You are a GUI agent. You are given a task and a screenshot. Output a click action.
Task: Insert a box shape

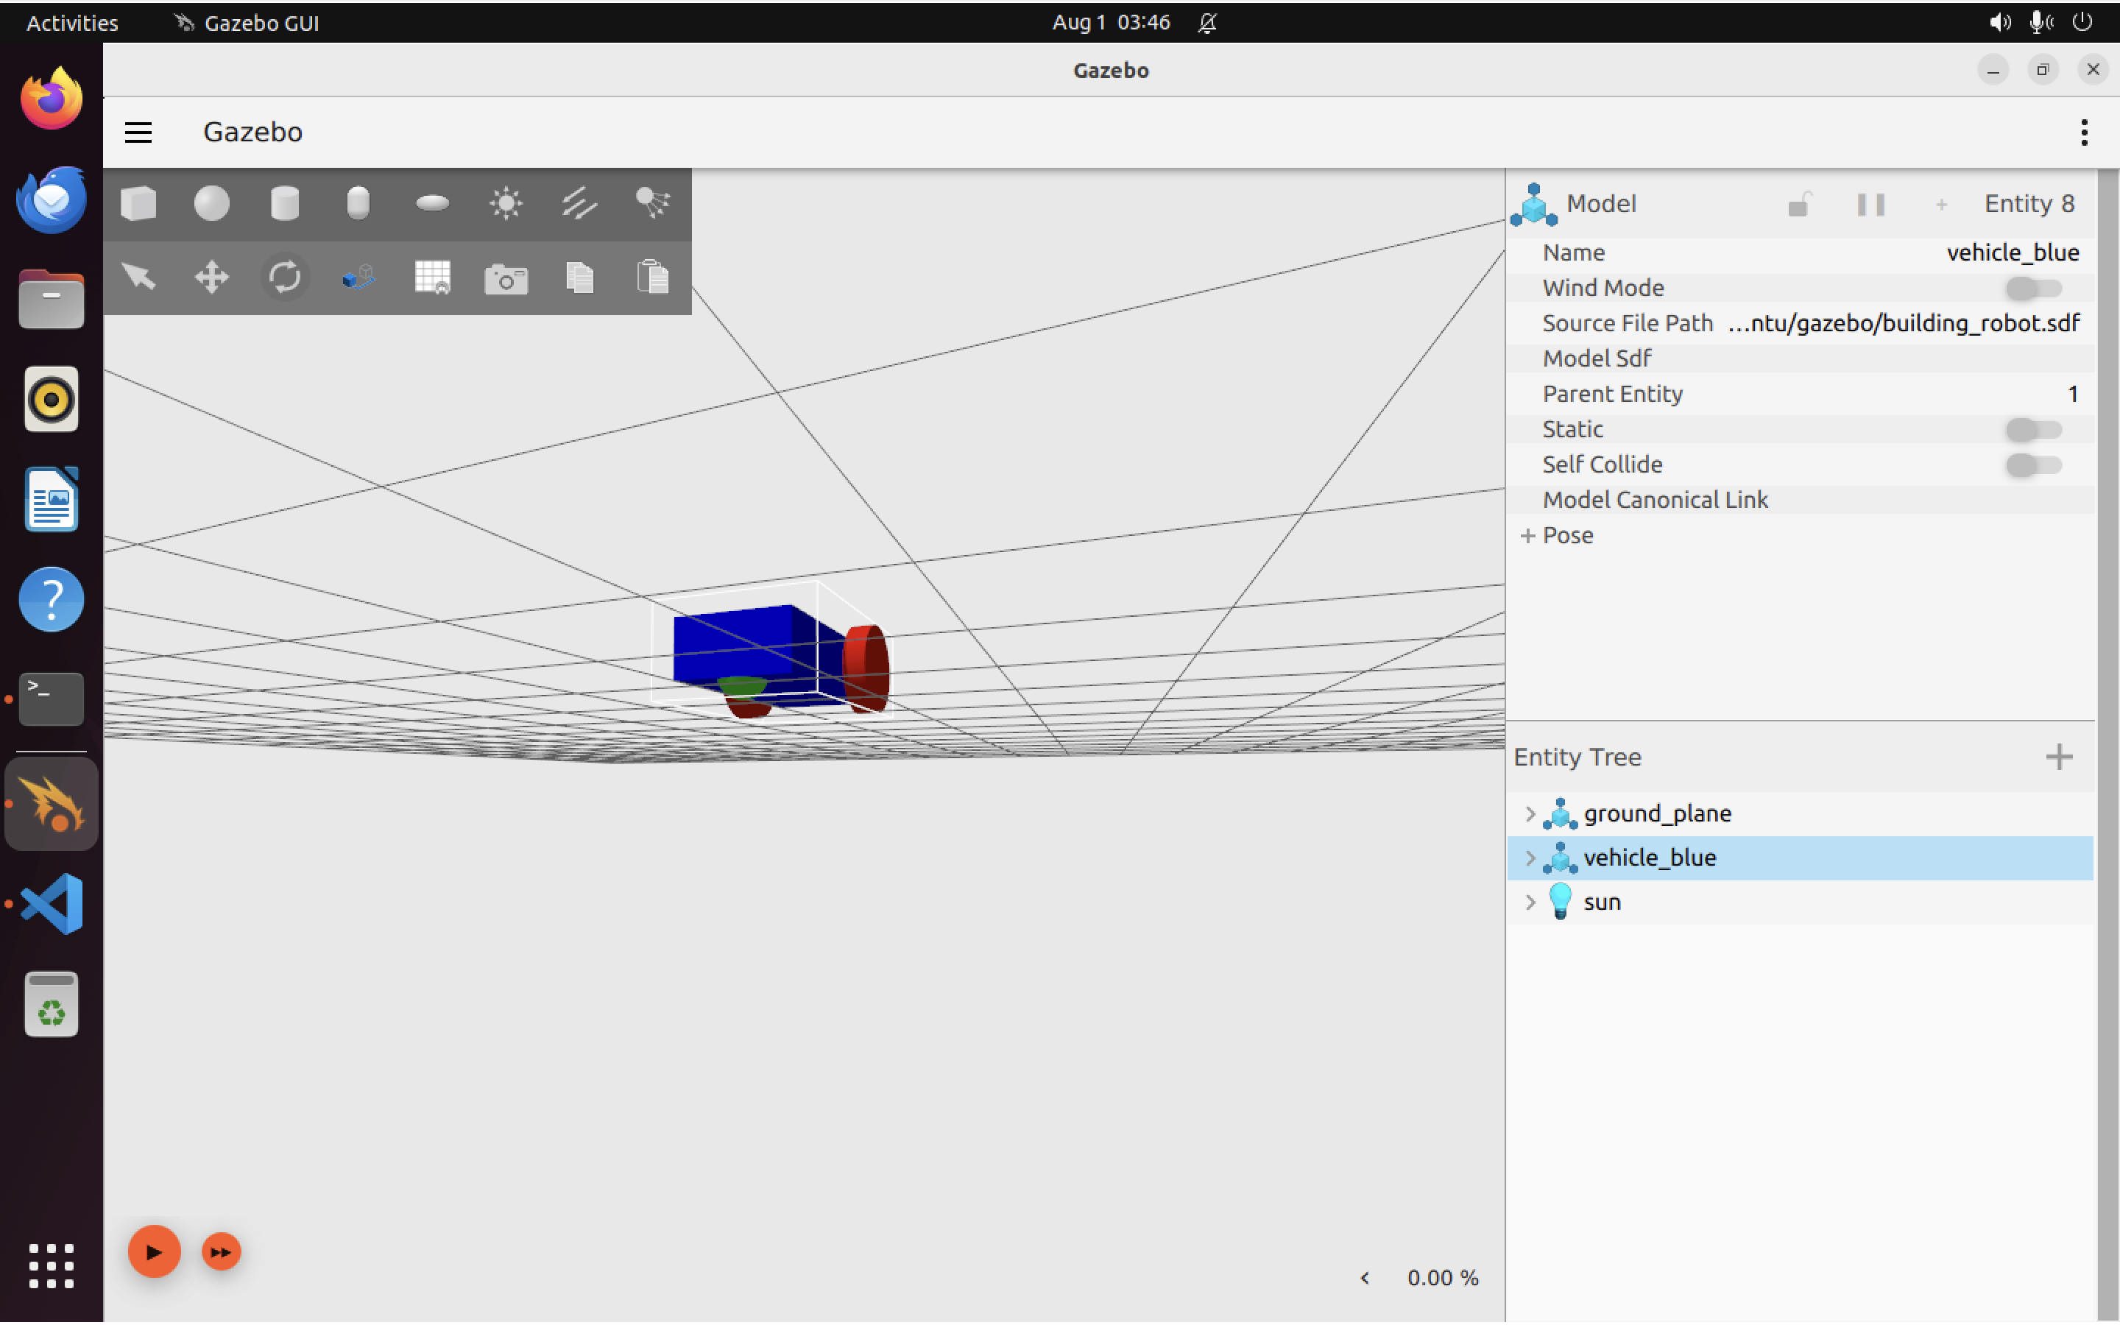pos(138,203)
